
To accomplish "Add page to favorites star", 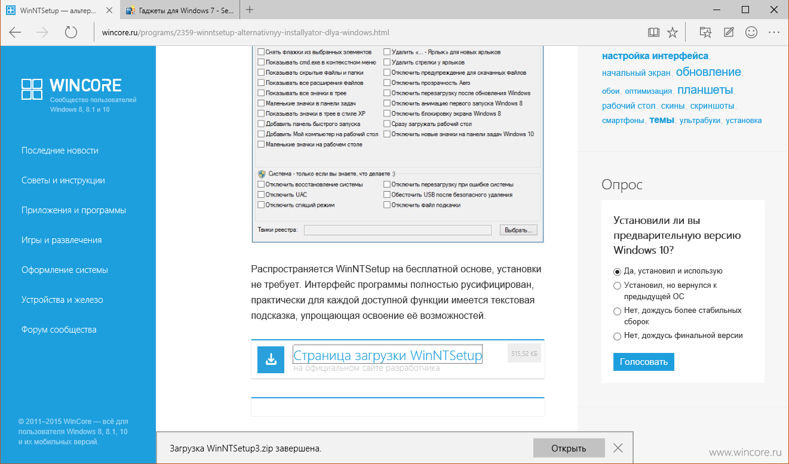I will click(673, 32).
